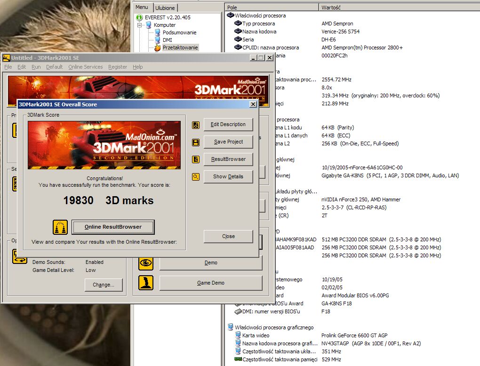Click the eye icon beside Demo button
480x366 pixels.
[146, 263]
